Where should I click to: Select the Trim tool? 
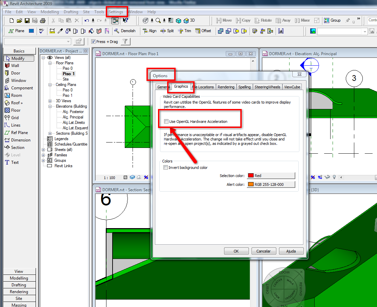click(x=184, y=31)
